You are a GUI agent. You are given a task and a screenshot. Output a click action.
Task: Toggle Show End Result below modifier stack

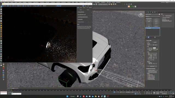tap(148, 37)
